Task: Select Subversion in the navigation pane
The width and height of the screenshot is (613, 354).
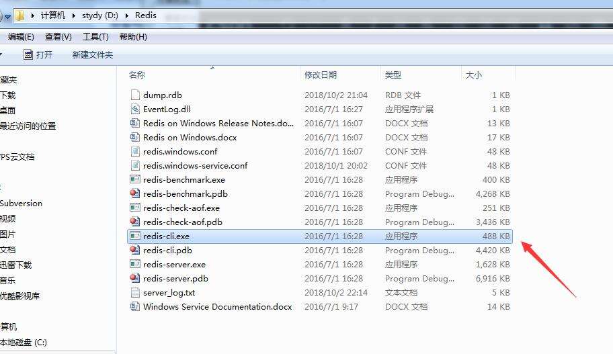Action: pyautogui.click(x=21, y=203)
